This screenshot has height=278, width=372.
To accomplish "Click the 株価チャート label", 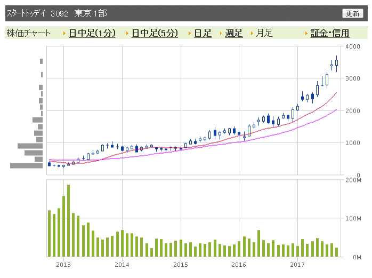I will (28, 33).
